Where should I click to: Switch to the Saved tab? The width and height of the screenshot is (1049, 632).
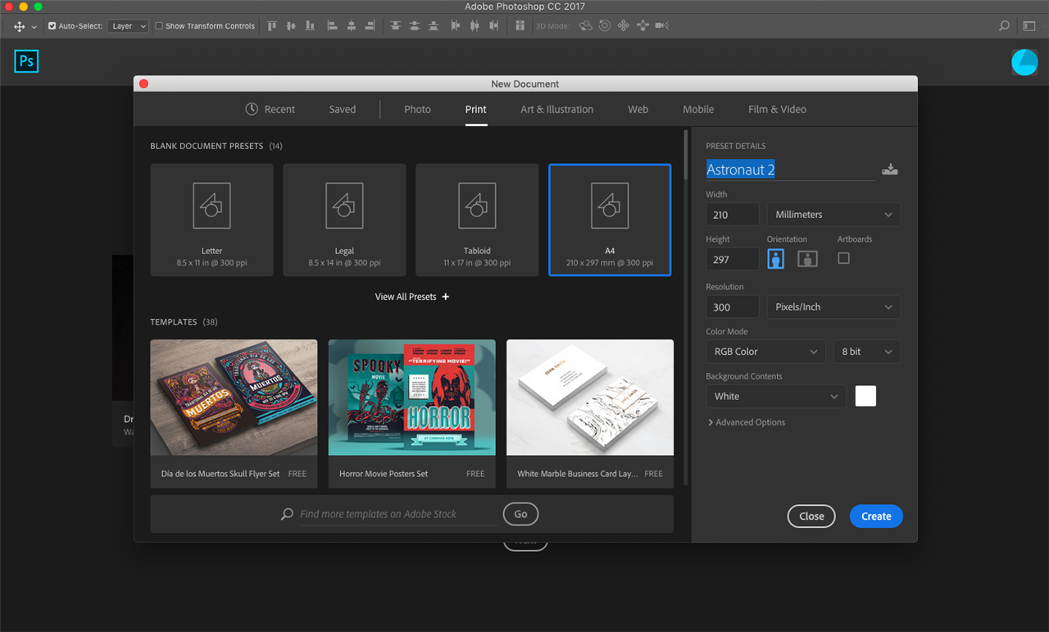(343, 109)
